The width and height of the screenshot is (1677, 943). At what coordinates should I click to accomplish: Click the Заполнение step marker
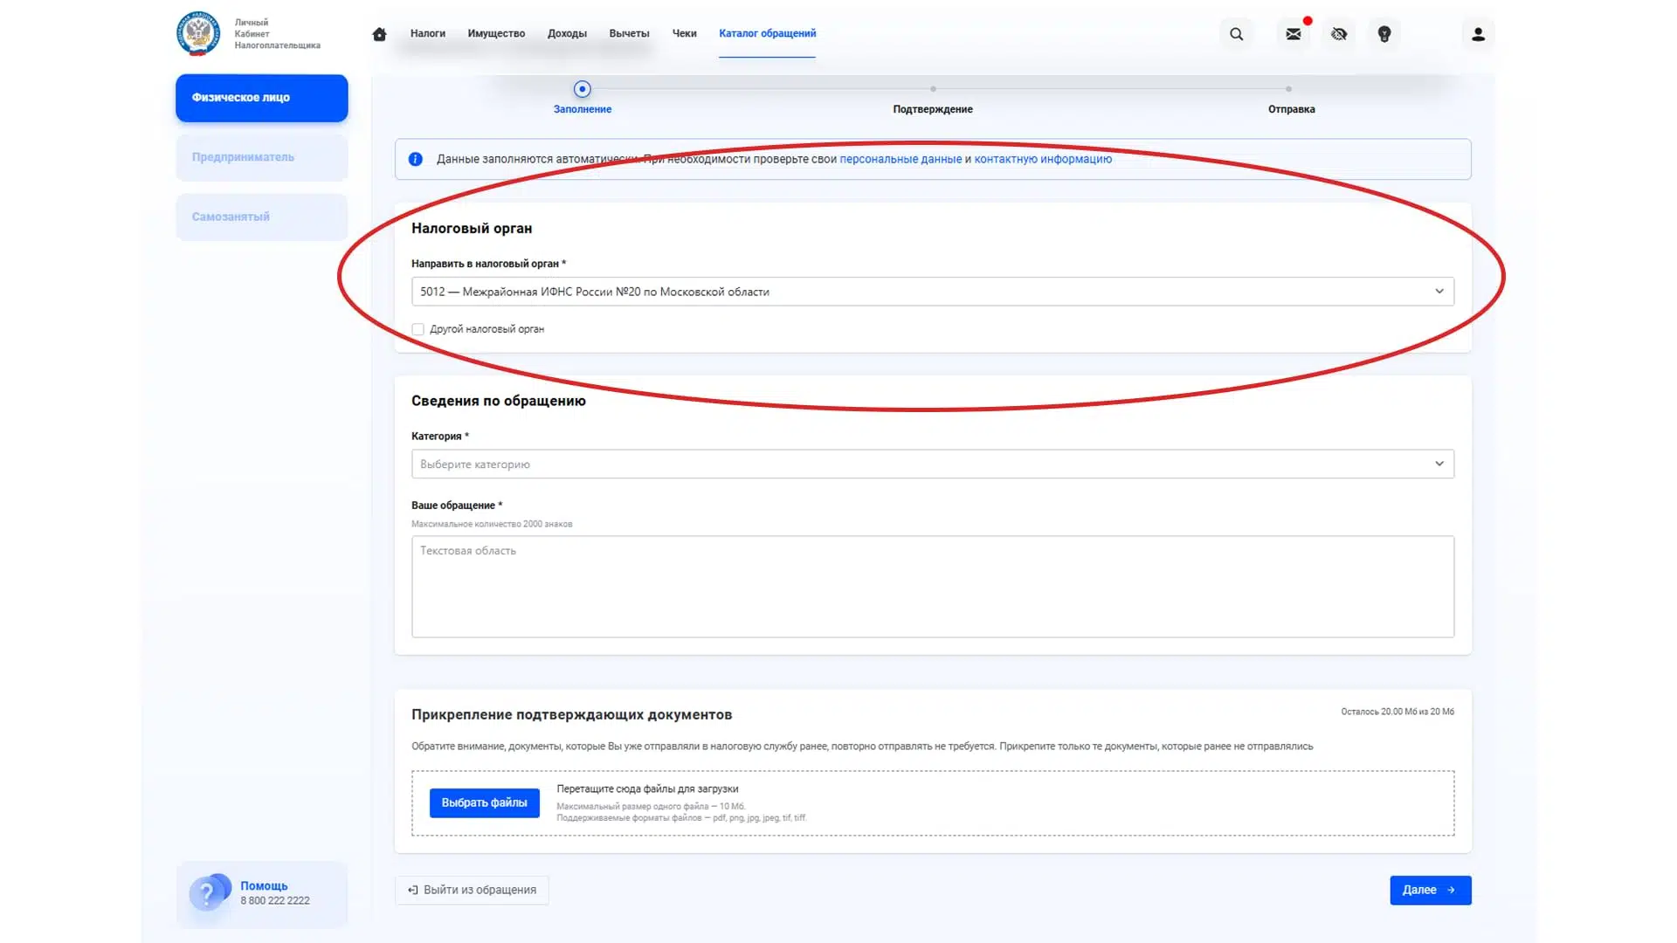[x=582, y=89]
